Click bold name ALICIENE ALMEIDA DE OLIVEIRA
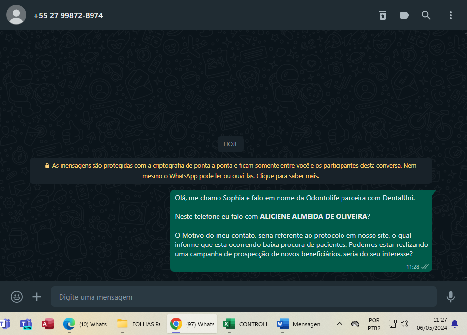The image size is (467, 335). pos(313,216)
